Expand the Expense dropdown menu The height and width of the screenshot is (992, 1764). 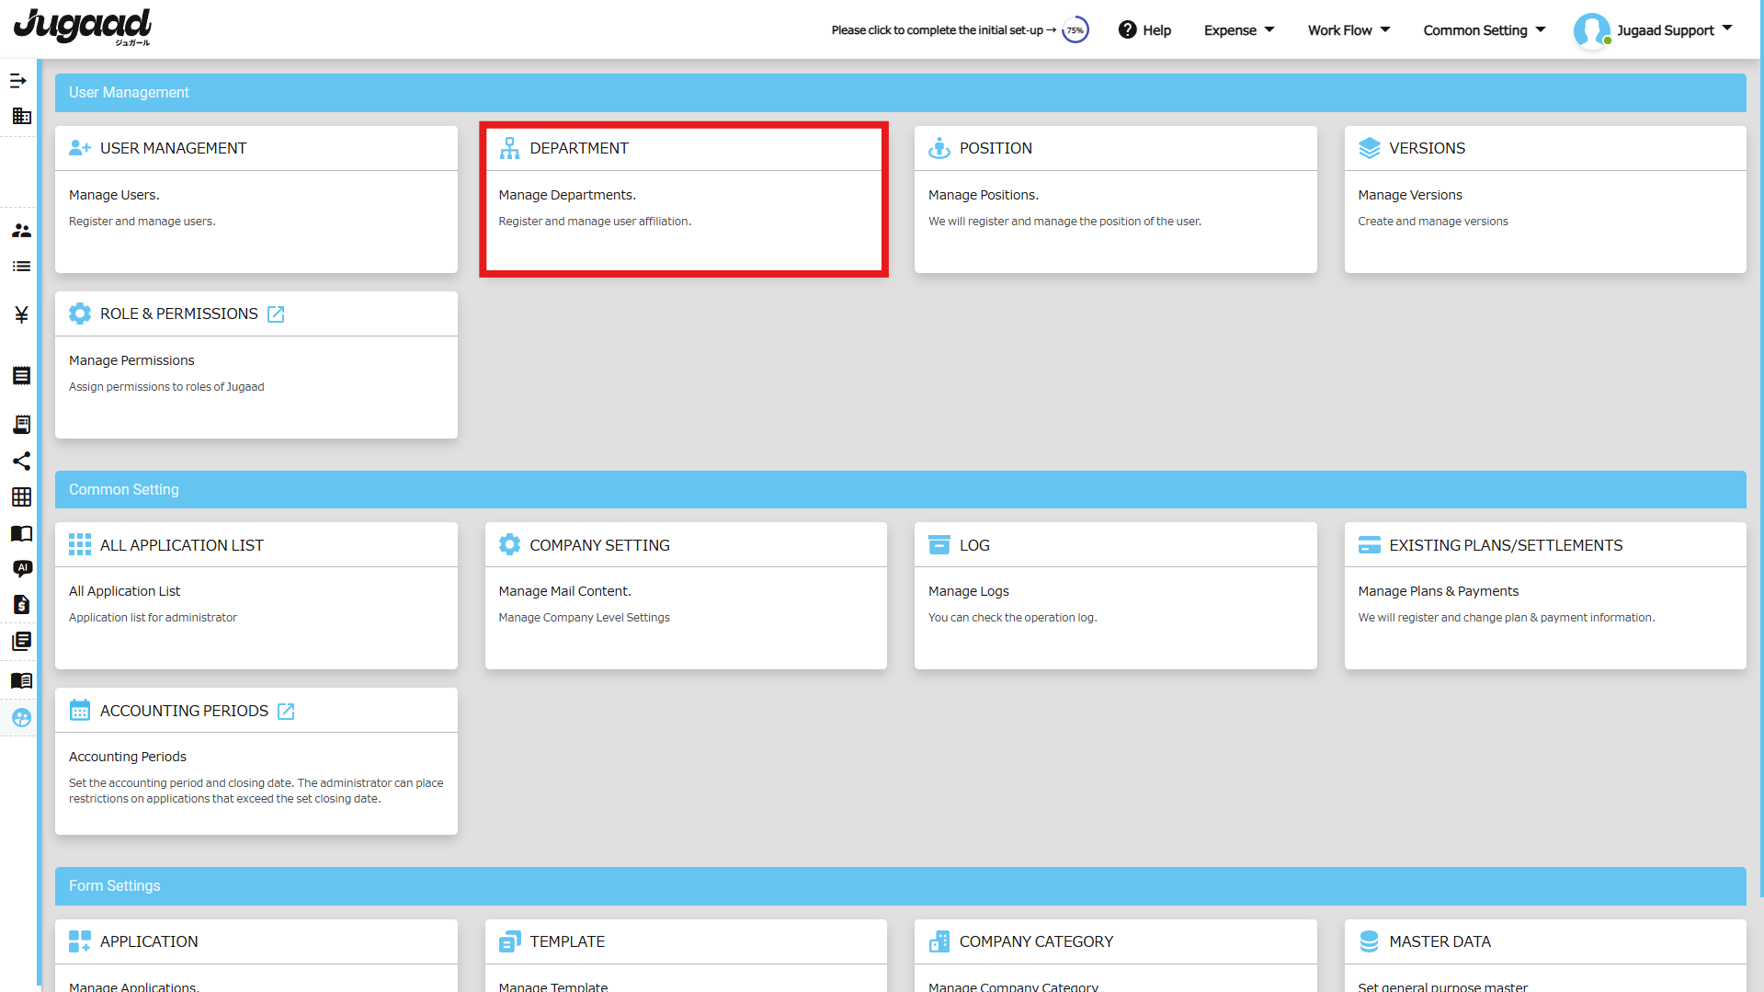1239,30
